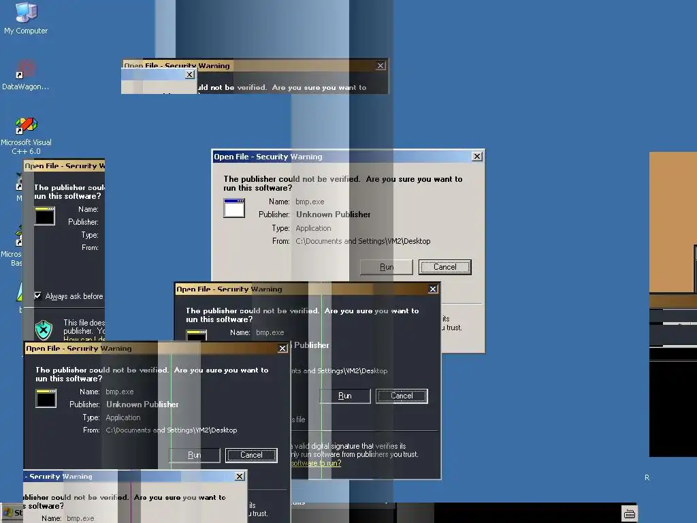Close the bottom-left dark Security Warning dialog
The width and height of the screenshot is (697, 523).
point(282,348)
